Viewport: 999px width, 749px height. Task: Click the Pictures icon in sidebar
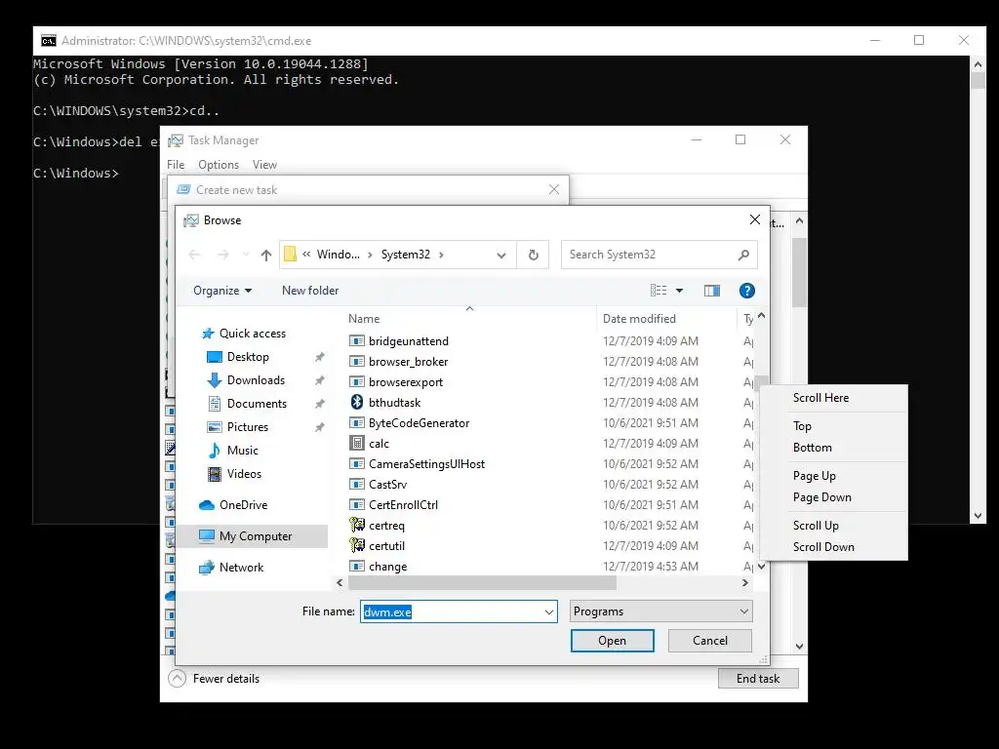[215, 427]
